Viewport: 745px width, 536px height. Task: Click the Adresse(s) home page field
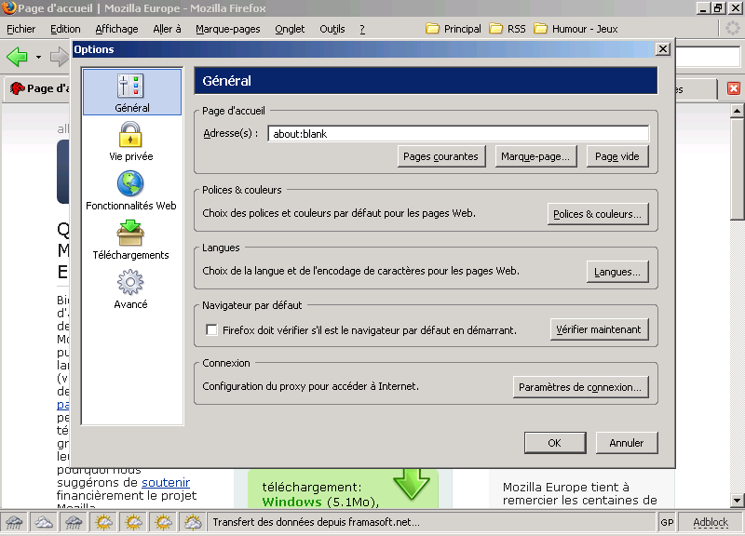click(x=458, y=133)
